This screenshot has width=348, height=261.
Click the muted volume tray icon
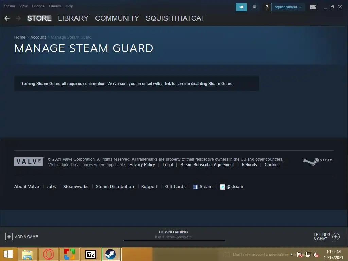[x=316, y=255]
